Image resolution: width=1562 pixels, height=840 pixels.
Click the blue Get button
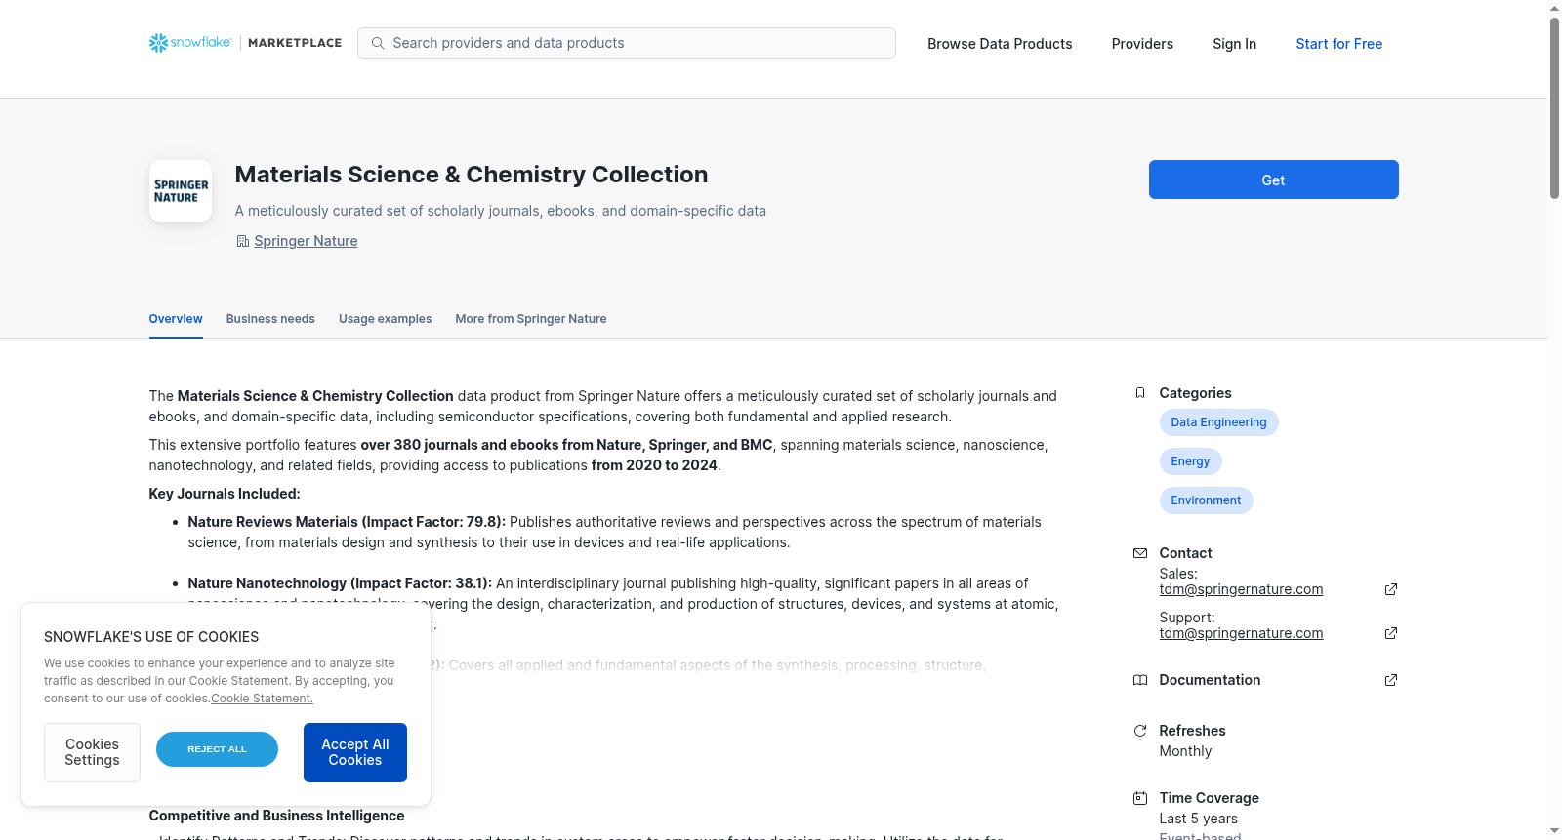point(1274,180)
